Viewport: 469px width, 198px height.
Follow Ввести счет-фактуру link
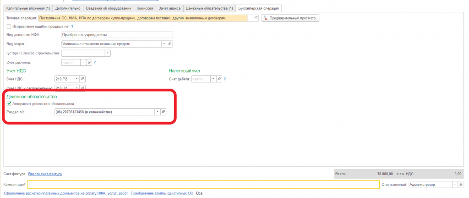45,174
